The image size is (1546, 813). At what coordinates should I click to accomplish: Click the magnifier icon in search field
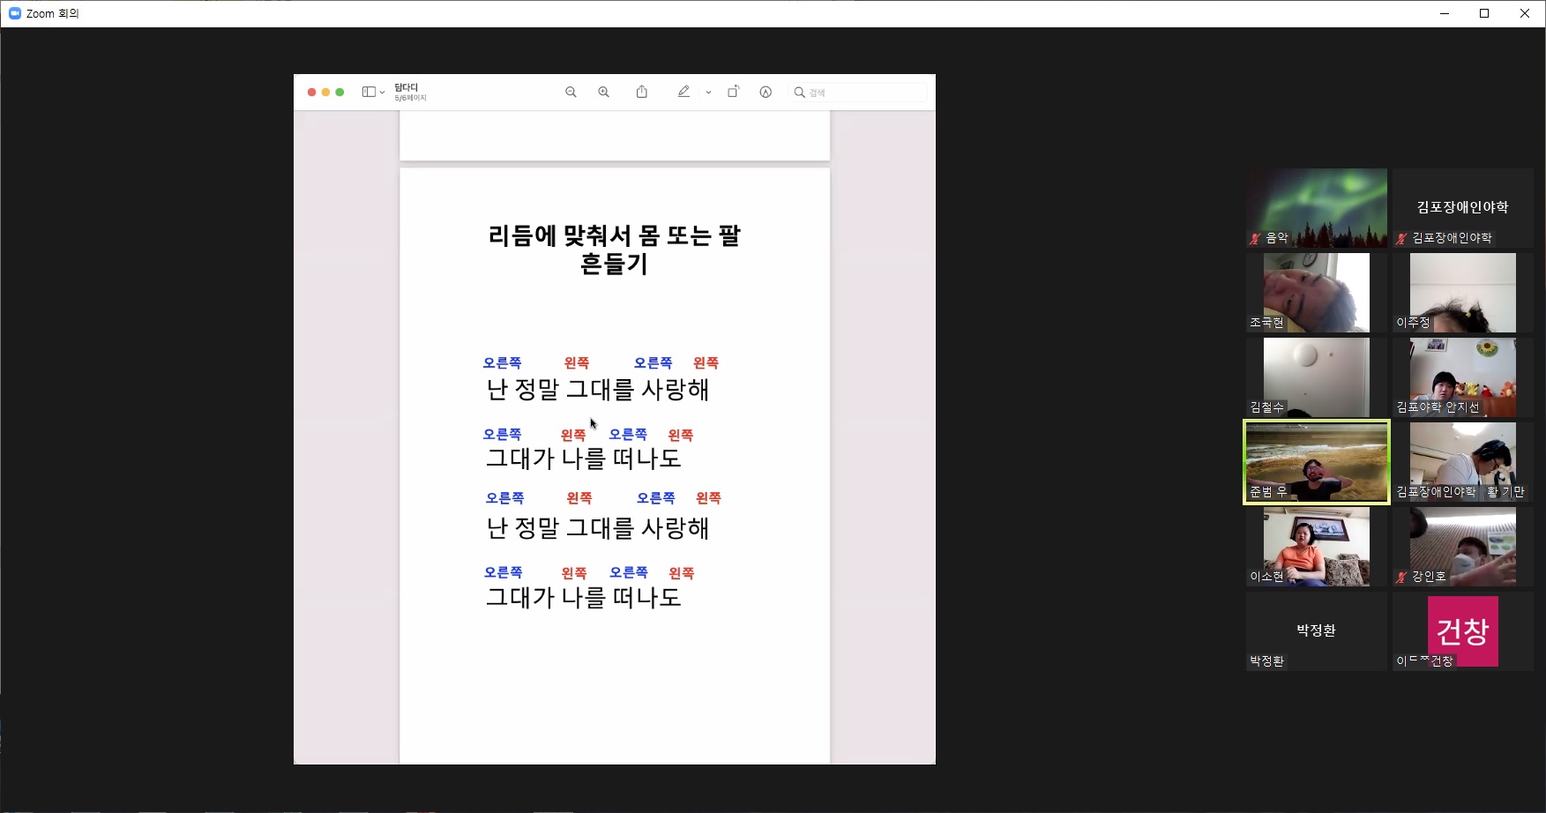800,92
